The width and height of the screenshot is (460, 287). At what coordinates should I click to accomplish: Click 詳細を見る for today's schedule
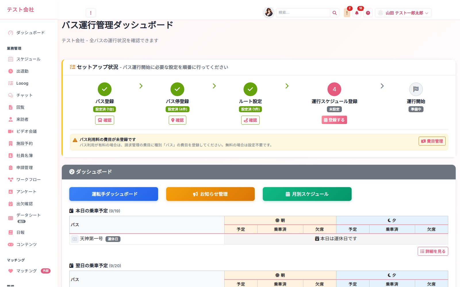click(433, 251)
